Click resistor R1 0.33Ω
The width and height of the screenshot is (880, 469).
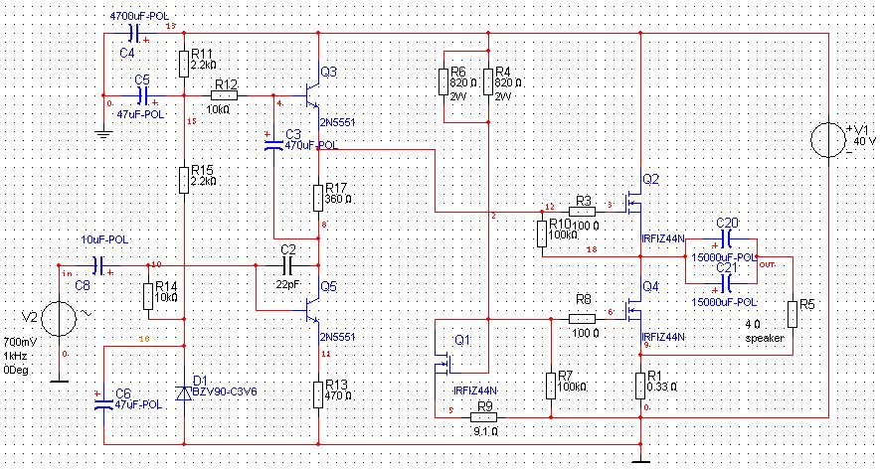(x=640, y=386)
